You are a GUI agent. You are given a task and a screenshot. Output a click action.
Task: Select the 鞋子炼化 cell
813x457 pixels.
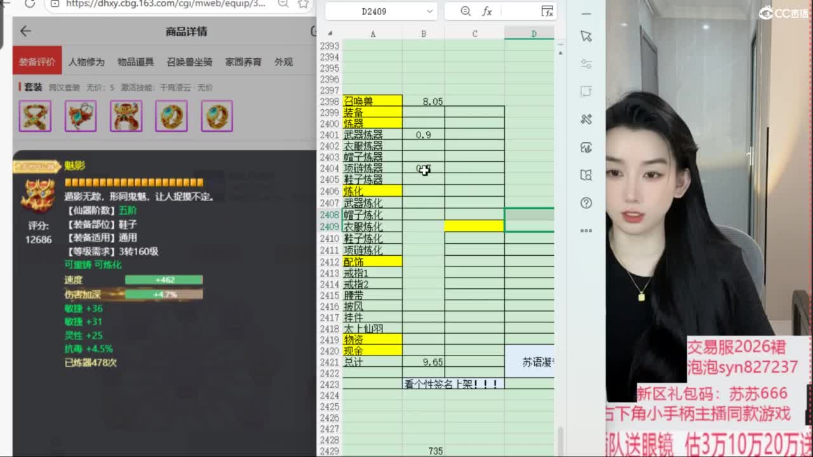click(373, 238)
